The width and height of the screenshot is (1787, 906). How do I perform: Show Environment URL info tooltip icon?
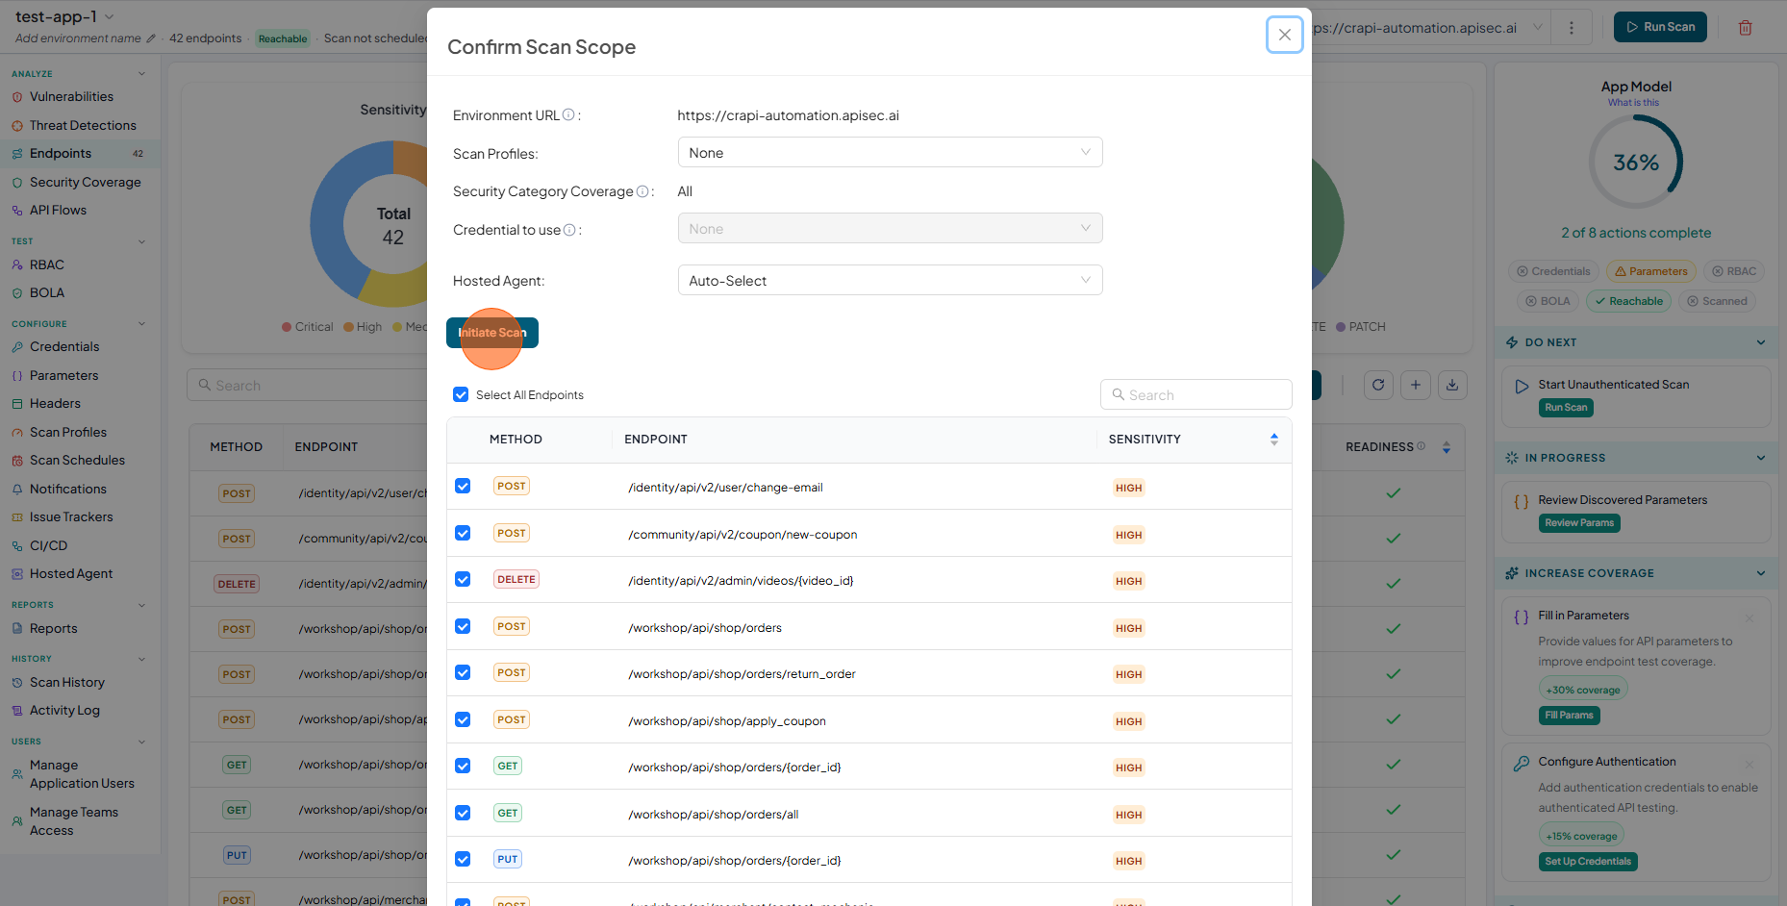tap(568, 114)
